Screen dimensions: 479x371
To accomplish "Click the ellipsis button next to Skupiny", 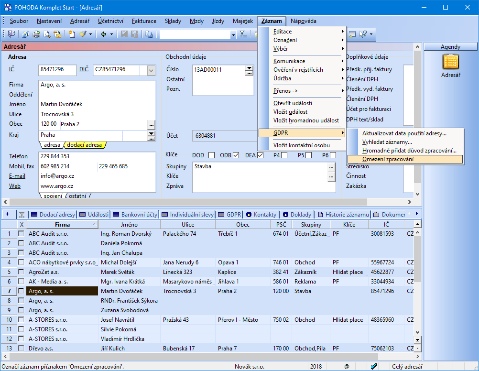I will pos(331,167).
